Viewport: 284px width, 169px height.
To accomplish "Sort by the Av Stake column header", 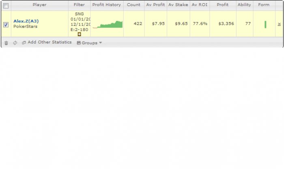I will coord(178,5).
